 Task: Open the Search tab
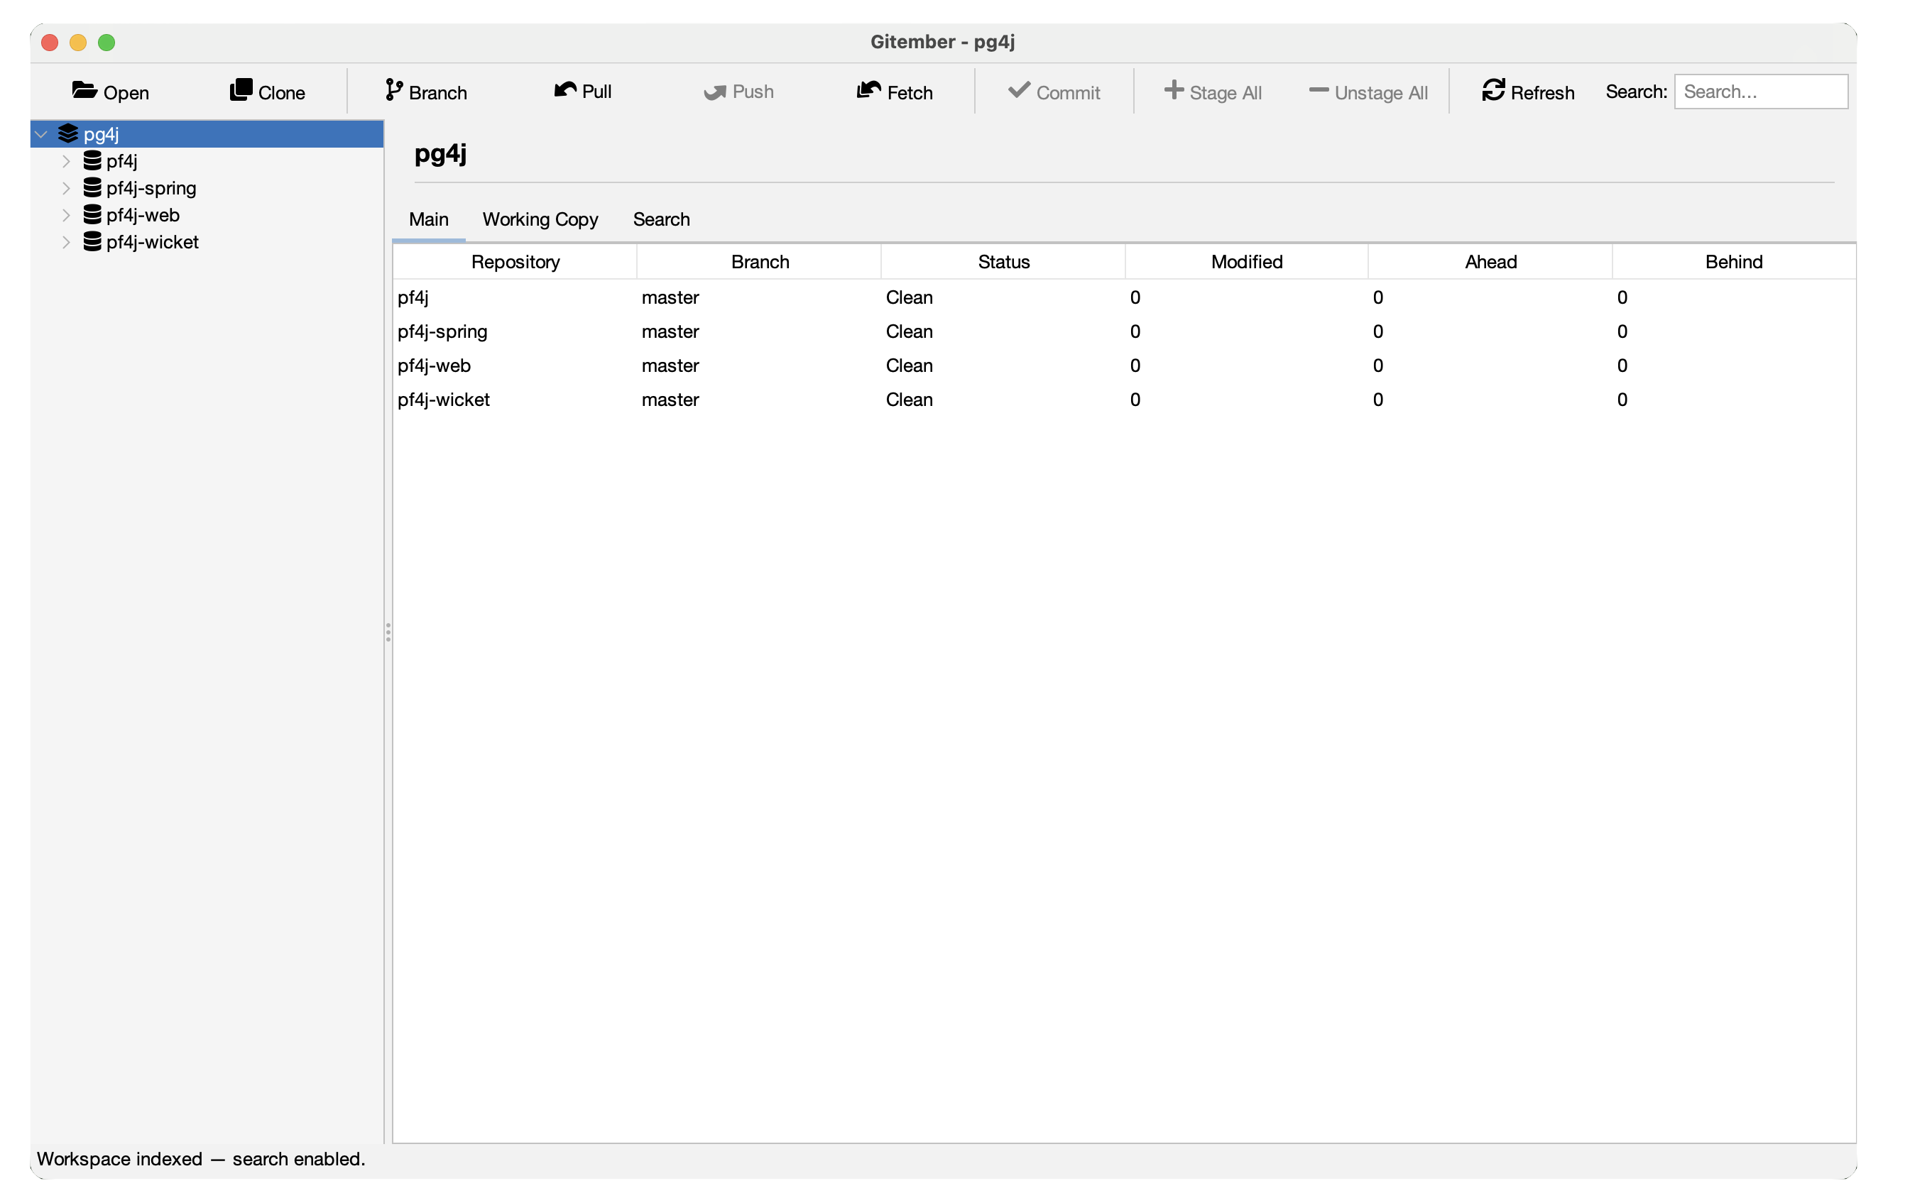pyautogui.click(x=661, y=219)
